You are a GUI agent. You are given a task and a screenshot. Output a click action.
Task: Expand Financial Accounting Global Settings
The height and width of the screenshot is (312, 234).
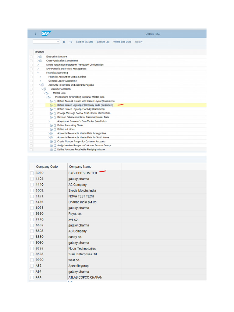[x=40, y=77]
